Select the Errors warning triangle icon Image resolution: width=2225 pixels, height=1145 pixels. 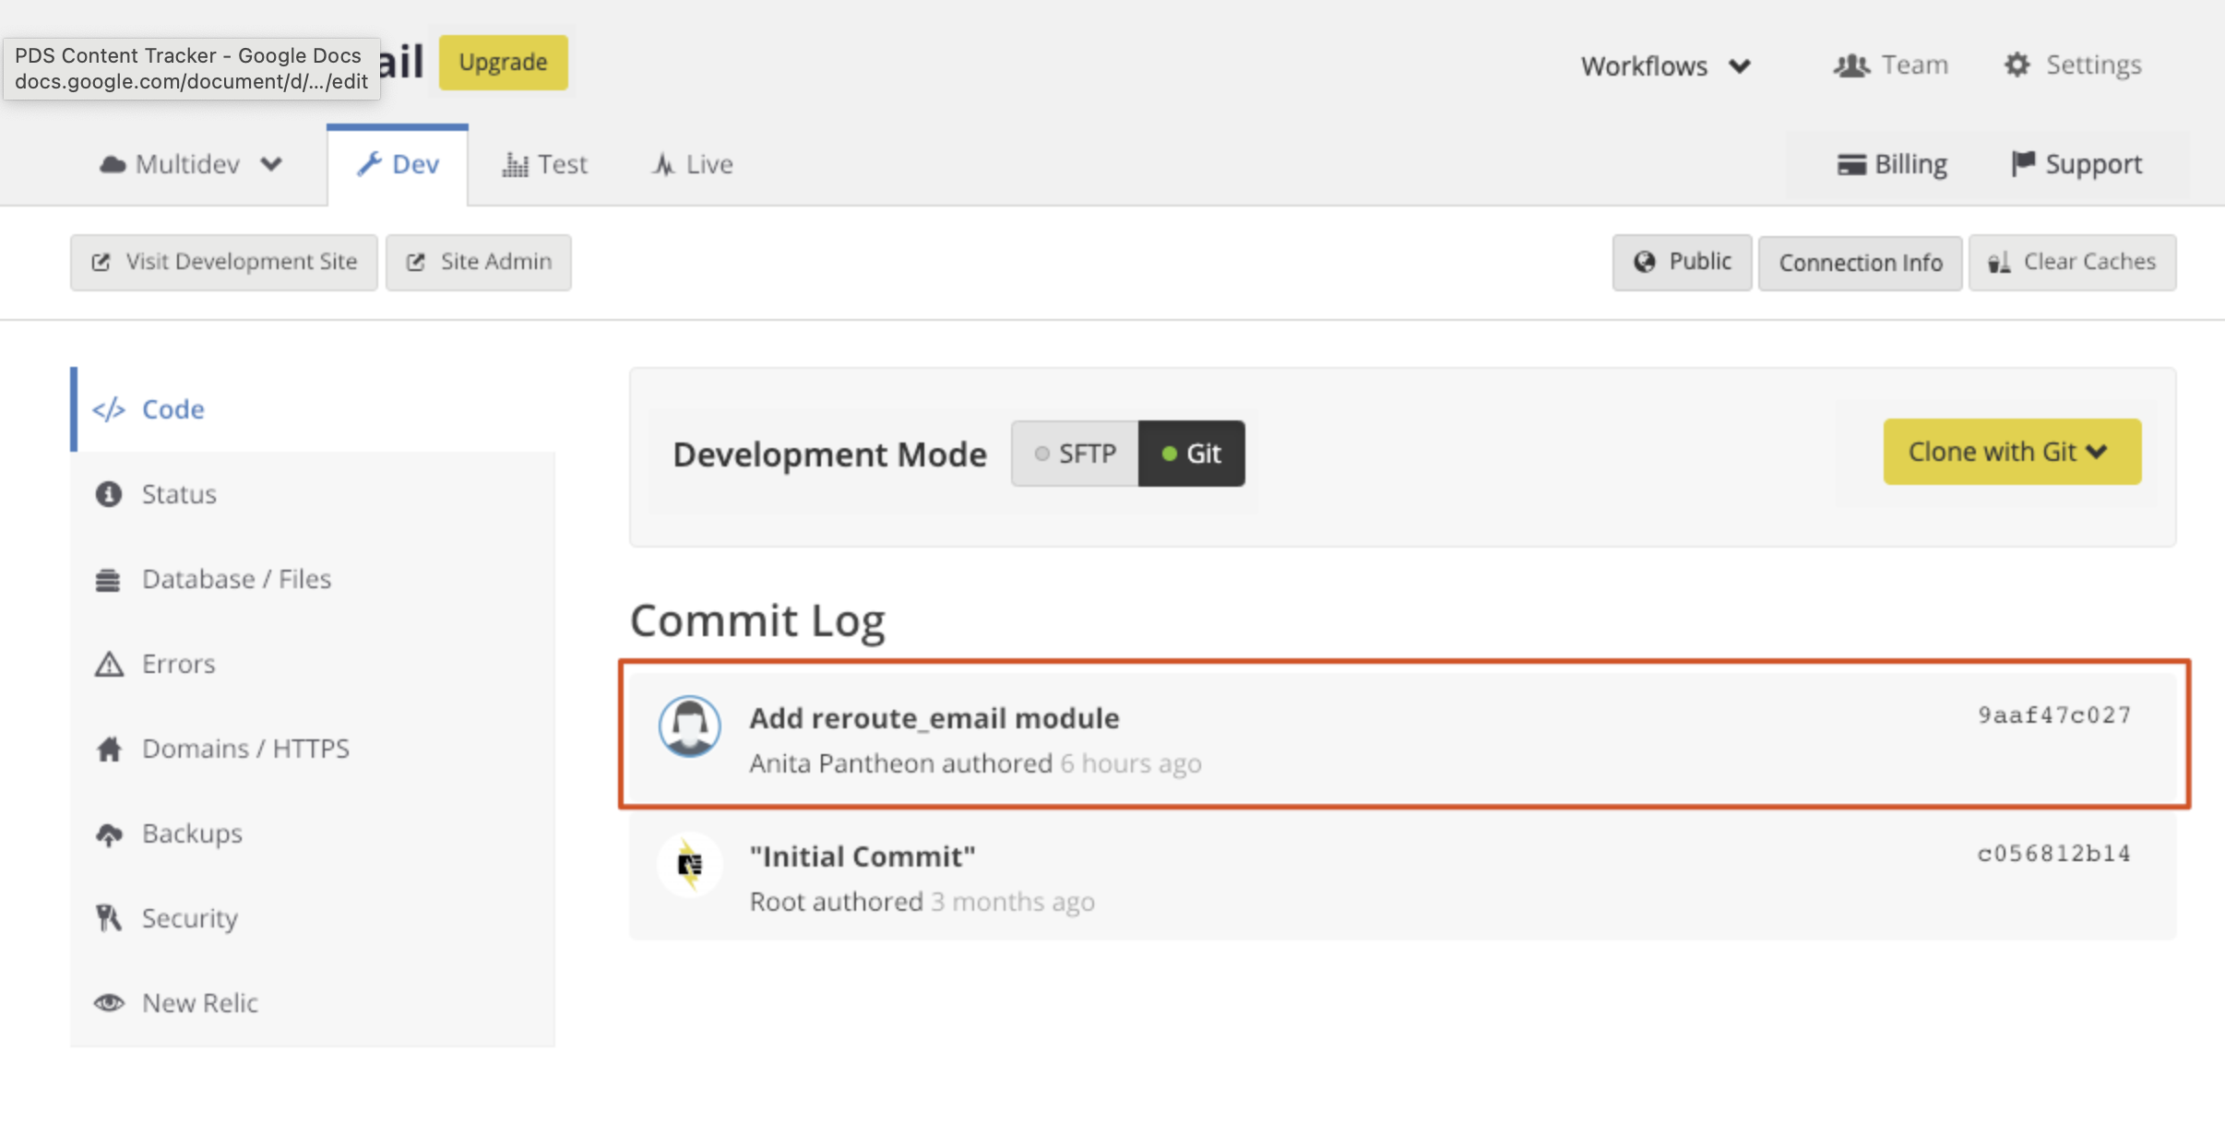pyautogui.click(x=108, y=663)
